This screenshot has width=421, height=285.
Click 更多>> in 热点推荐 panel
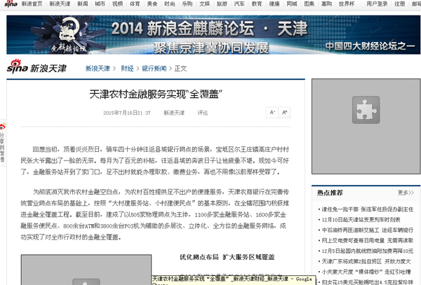coord(406,193)
